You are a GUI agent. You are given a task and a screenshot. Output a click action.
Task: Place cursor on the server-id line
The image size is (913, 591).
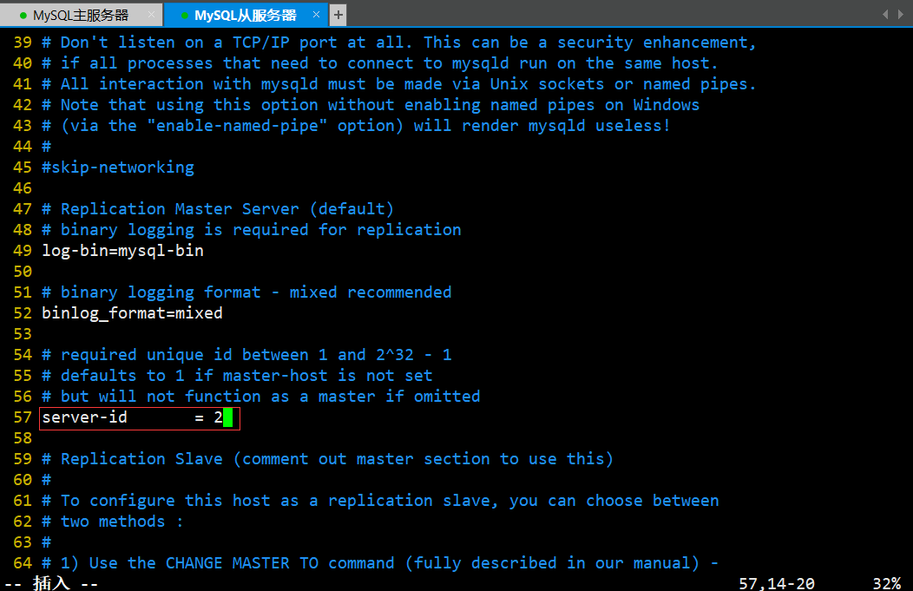click(130, 417)
